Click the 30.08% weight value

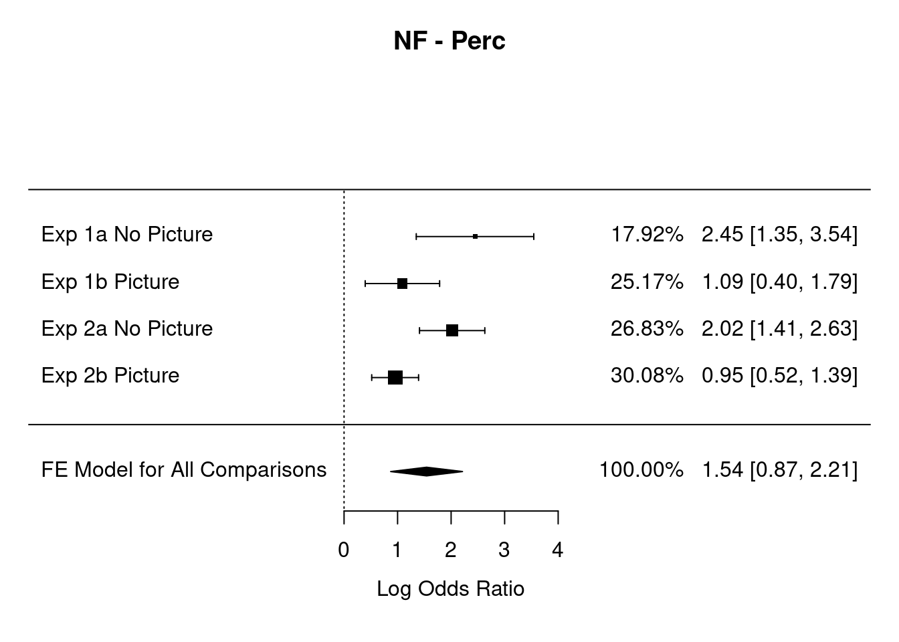tap(647, 375)
